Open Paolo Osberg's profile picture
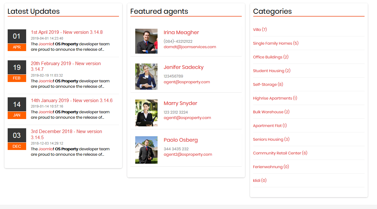This screenshot has height=209, width=377. coord(146,150)
